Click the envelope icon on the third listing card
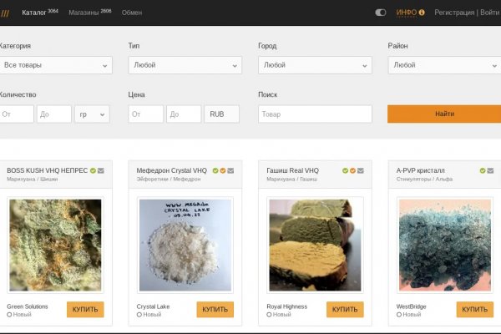Screen dimensions: 501x334 [x=361, y=170]
